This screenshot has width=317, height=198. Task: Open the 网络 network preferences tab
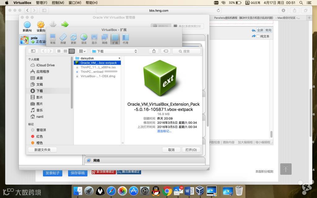pos(105,39)
